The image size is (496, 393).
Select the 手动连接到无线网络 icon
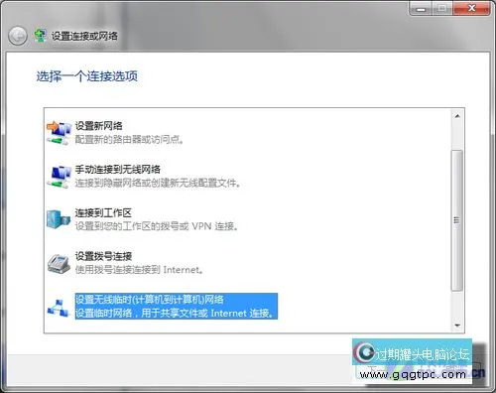point(59,177)
